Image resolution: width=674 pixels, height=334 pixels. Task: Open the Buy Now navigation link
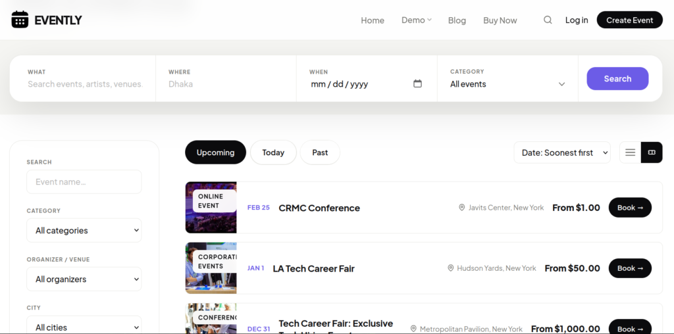pyautogui.click(x=500, y=20)
